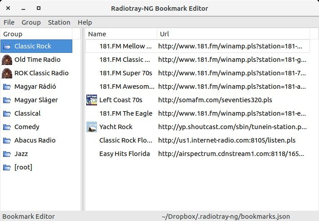
Task: Select the Left Coast 70s station name
Action: tap(121, 100)
